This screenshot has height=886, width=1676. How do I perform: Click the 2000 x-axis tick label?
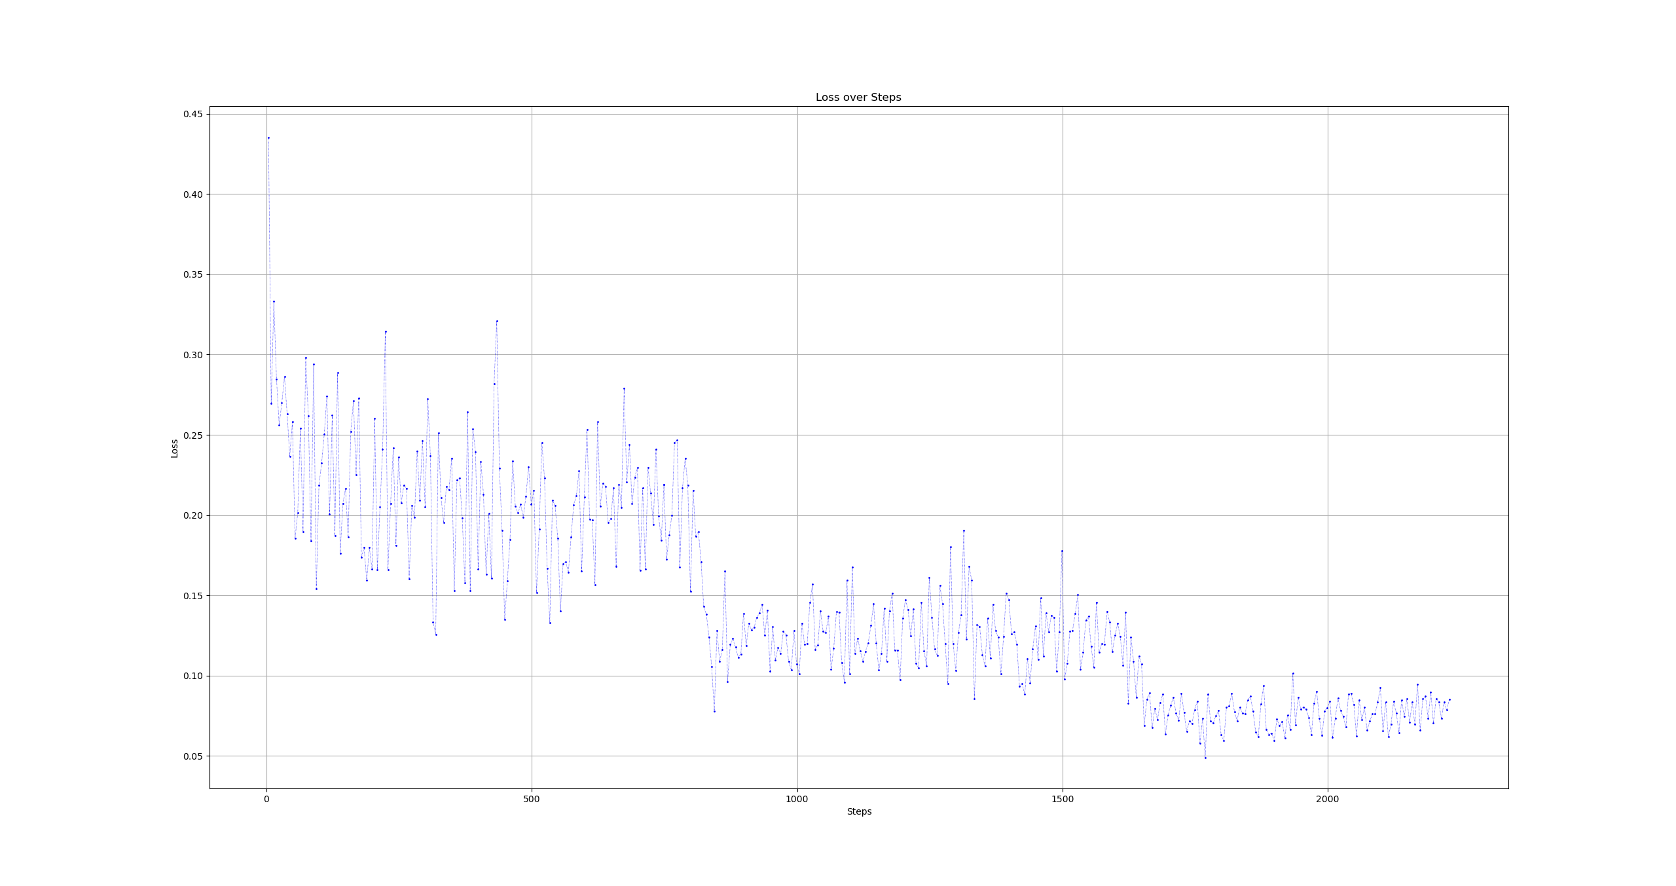(x=1327, y=799)
